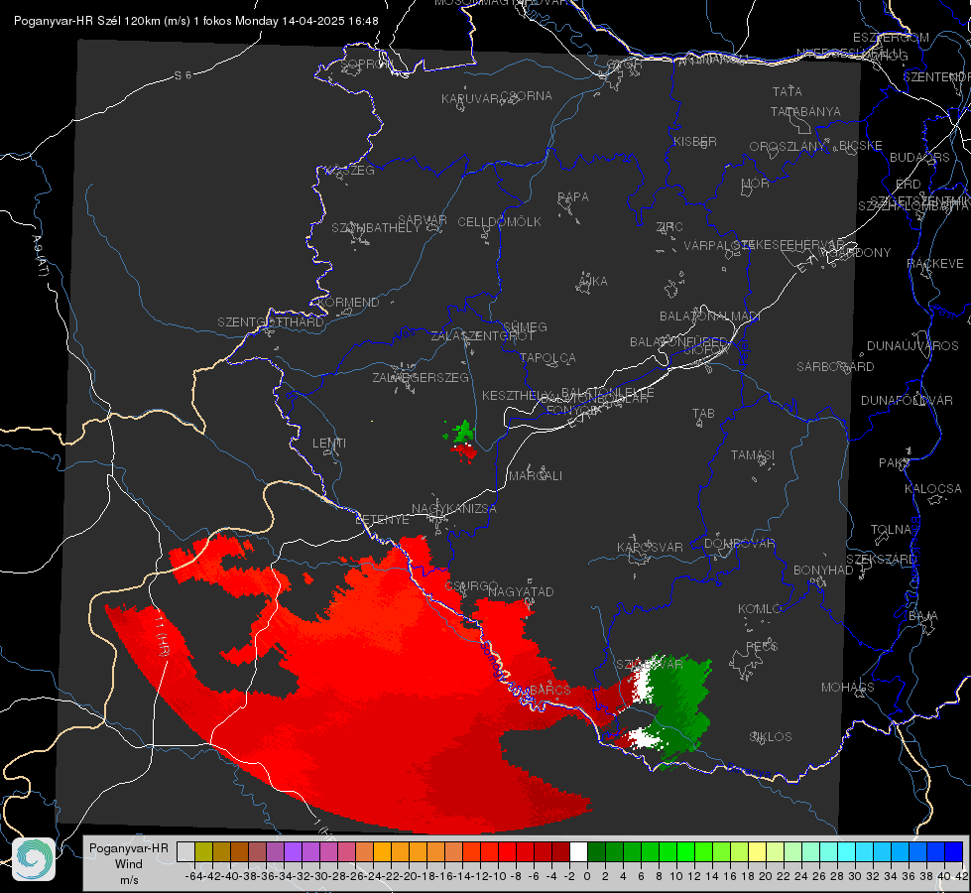Screen dimensions: 971x893
Task: Click the BONYHAD town label
Action: click(x=823, y=571)
